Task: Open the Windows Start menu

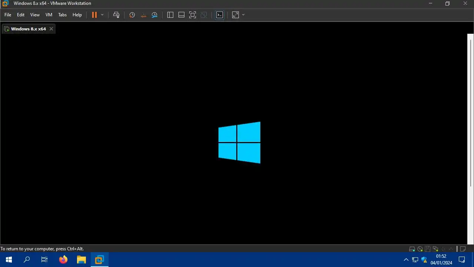Action: [x=9, y=260]
